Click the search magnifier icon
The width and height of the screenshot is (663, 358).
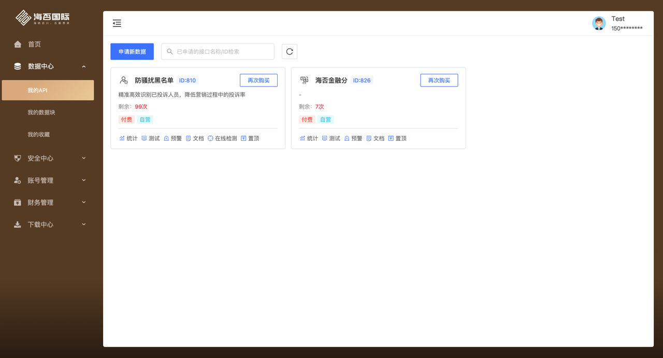pos(170,52)
